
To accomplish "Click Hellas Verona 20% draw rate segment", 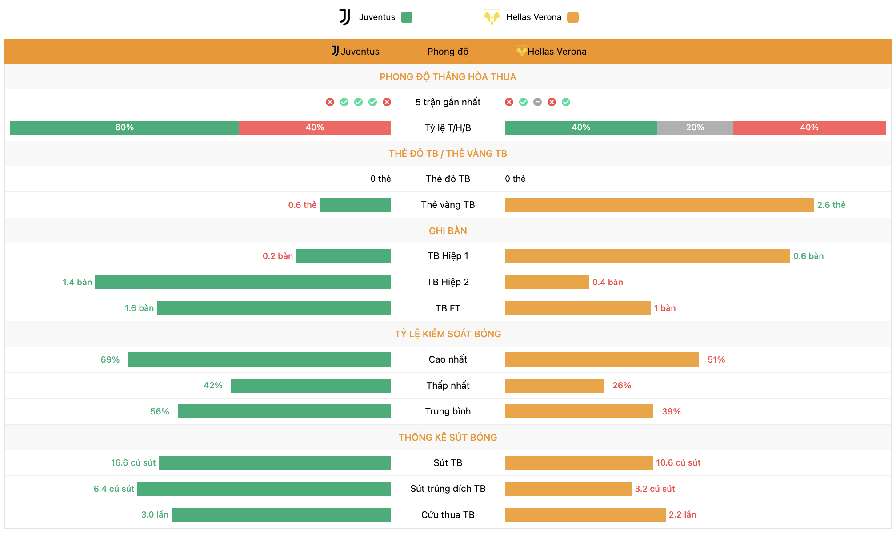I will click(x=695, y=128).
